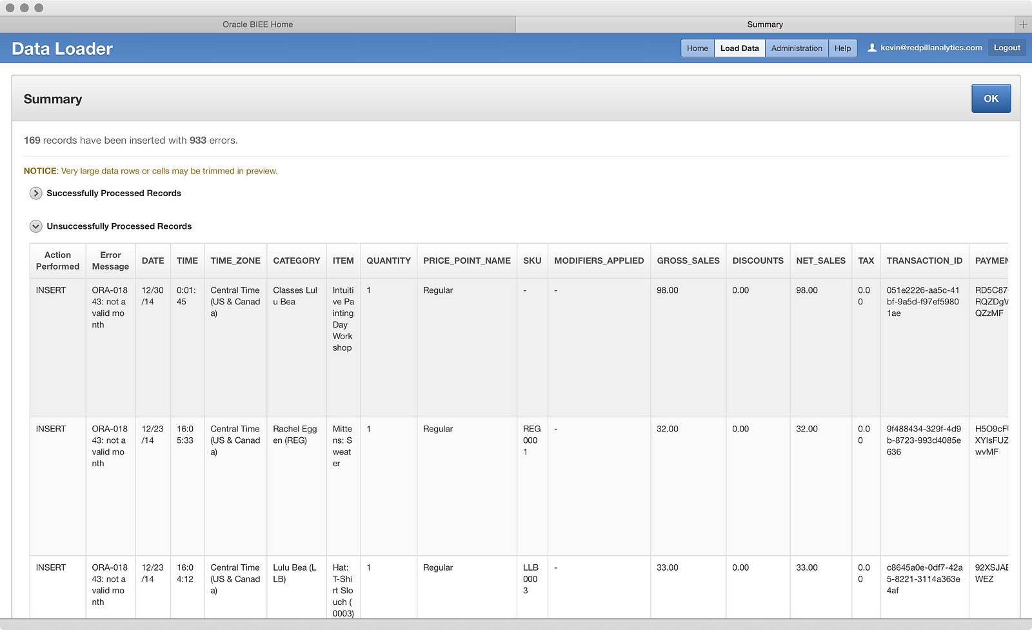Expand Successfully Processed Records section

click(x=36, y=193)
